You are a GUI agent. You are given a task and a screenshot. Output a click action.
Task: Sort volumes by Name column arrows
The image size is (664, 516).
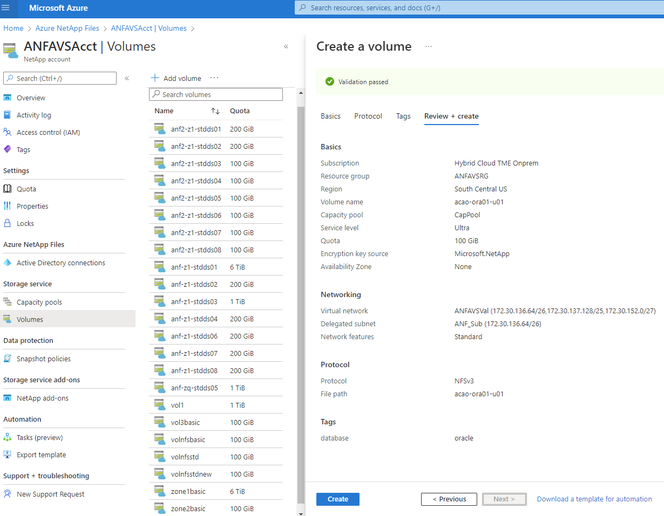[x=215, y=111]
